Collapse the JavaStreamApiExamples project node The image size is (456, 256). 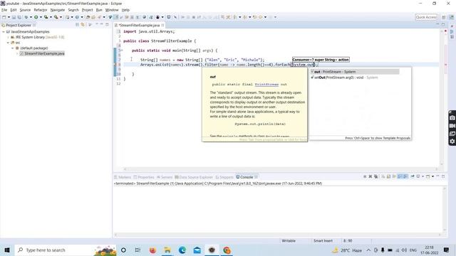(x=4, y=31)
